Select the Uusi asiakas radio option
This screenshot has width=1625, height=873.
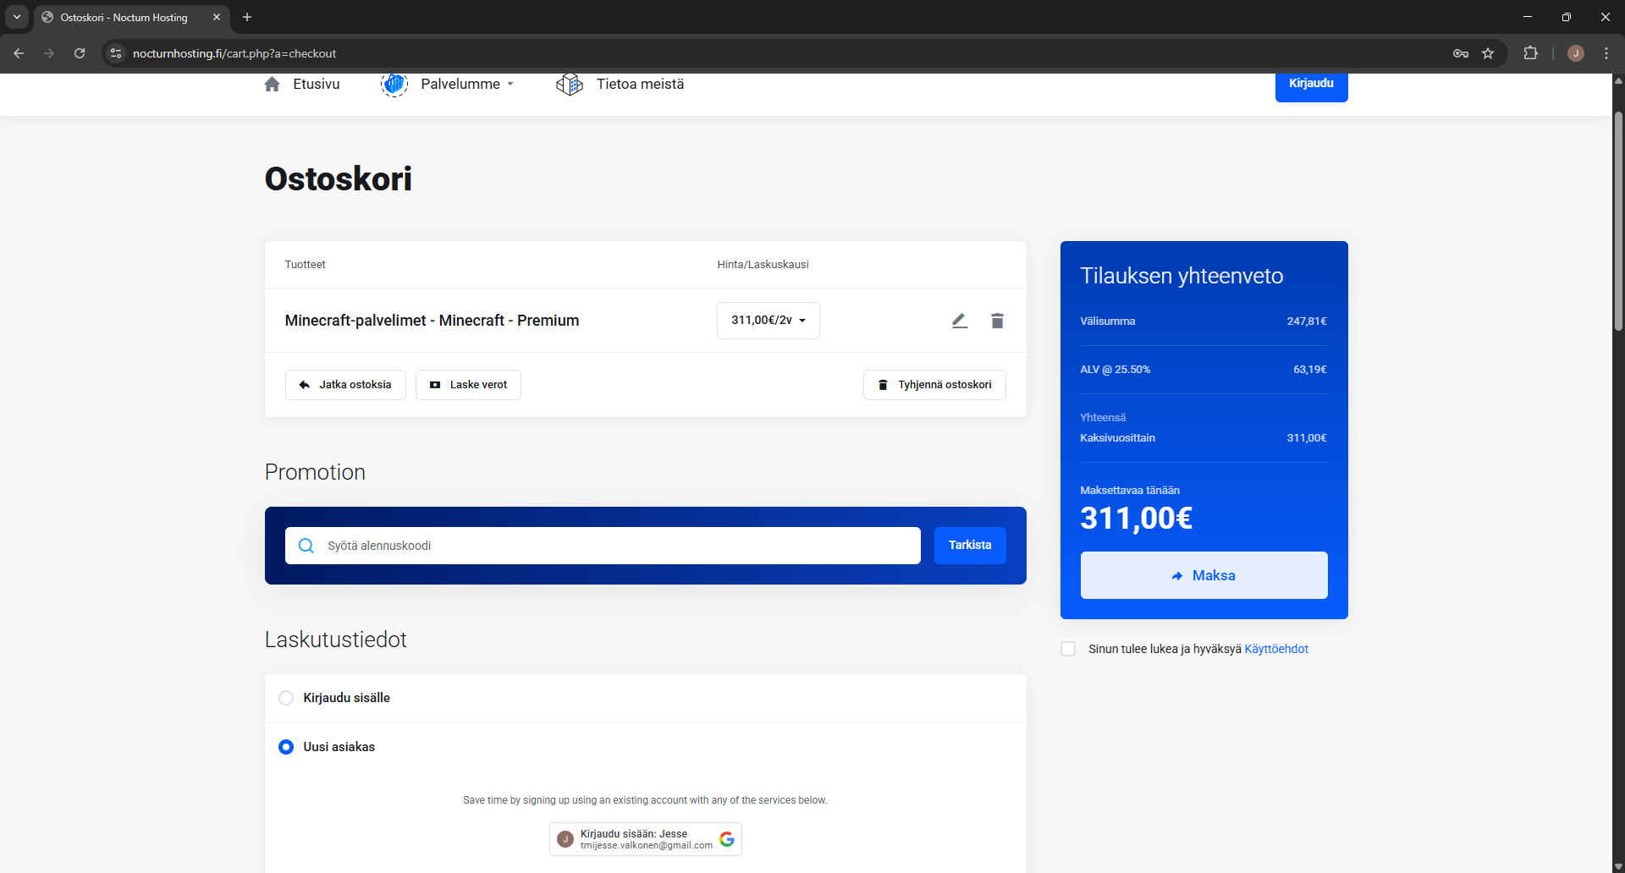pos(286,747)
